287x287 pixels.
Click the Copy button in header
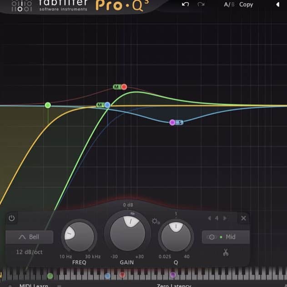tap(246, 5)
